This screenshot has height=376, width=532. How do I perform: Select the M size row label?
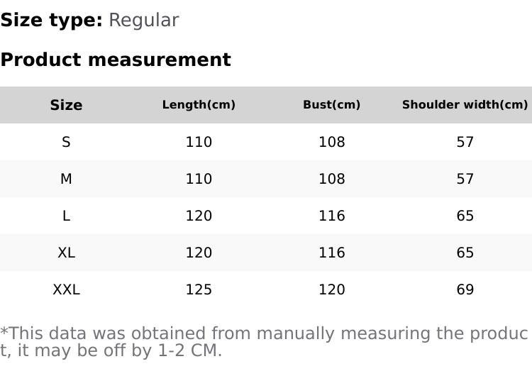(x=66, y=179)
